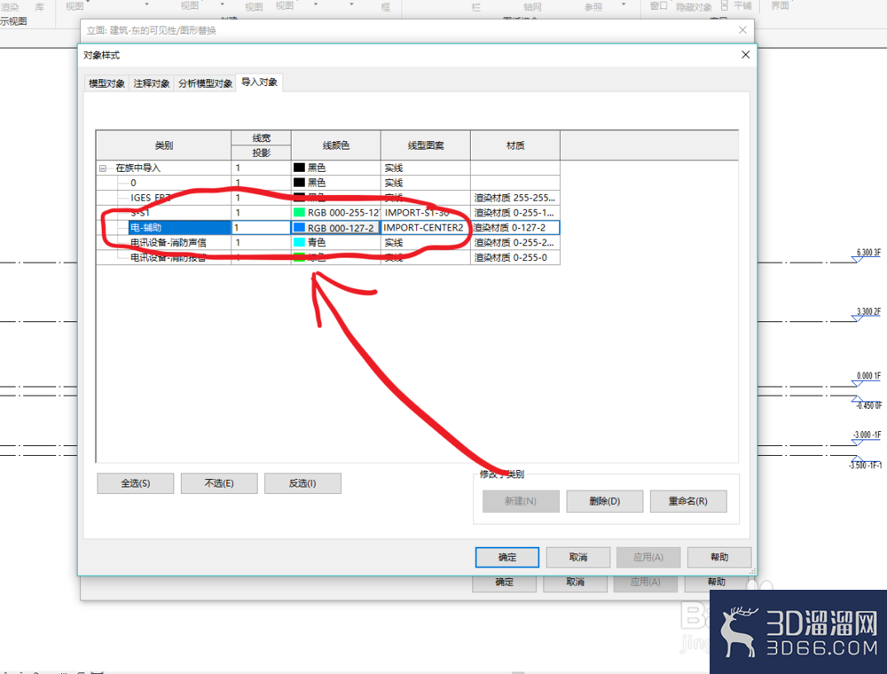Click the 材质 column header

pyautogui.click(x=514, y=145)
